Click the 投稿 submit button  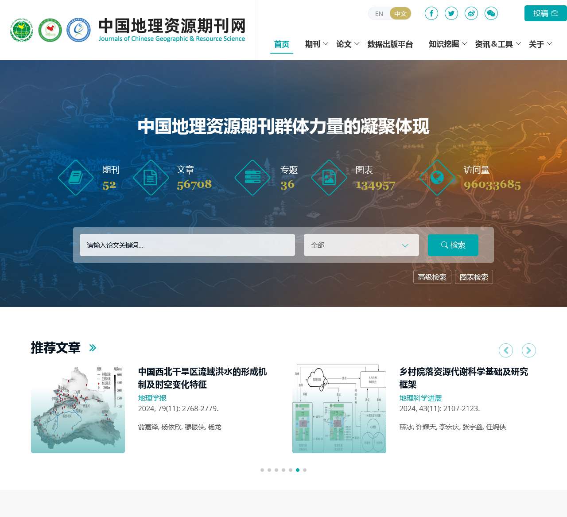point(546,13)
